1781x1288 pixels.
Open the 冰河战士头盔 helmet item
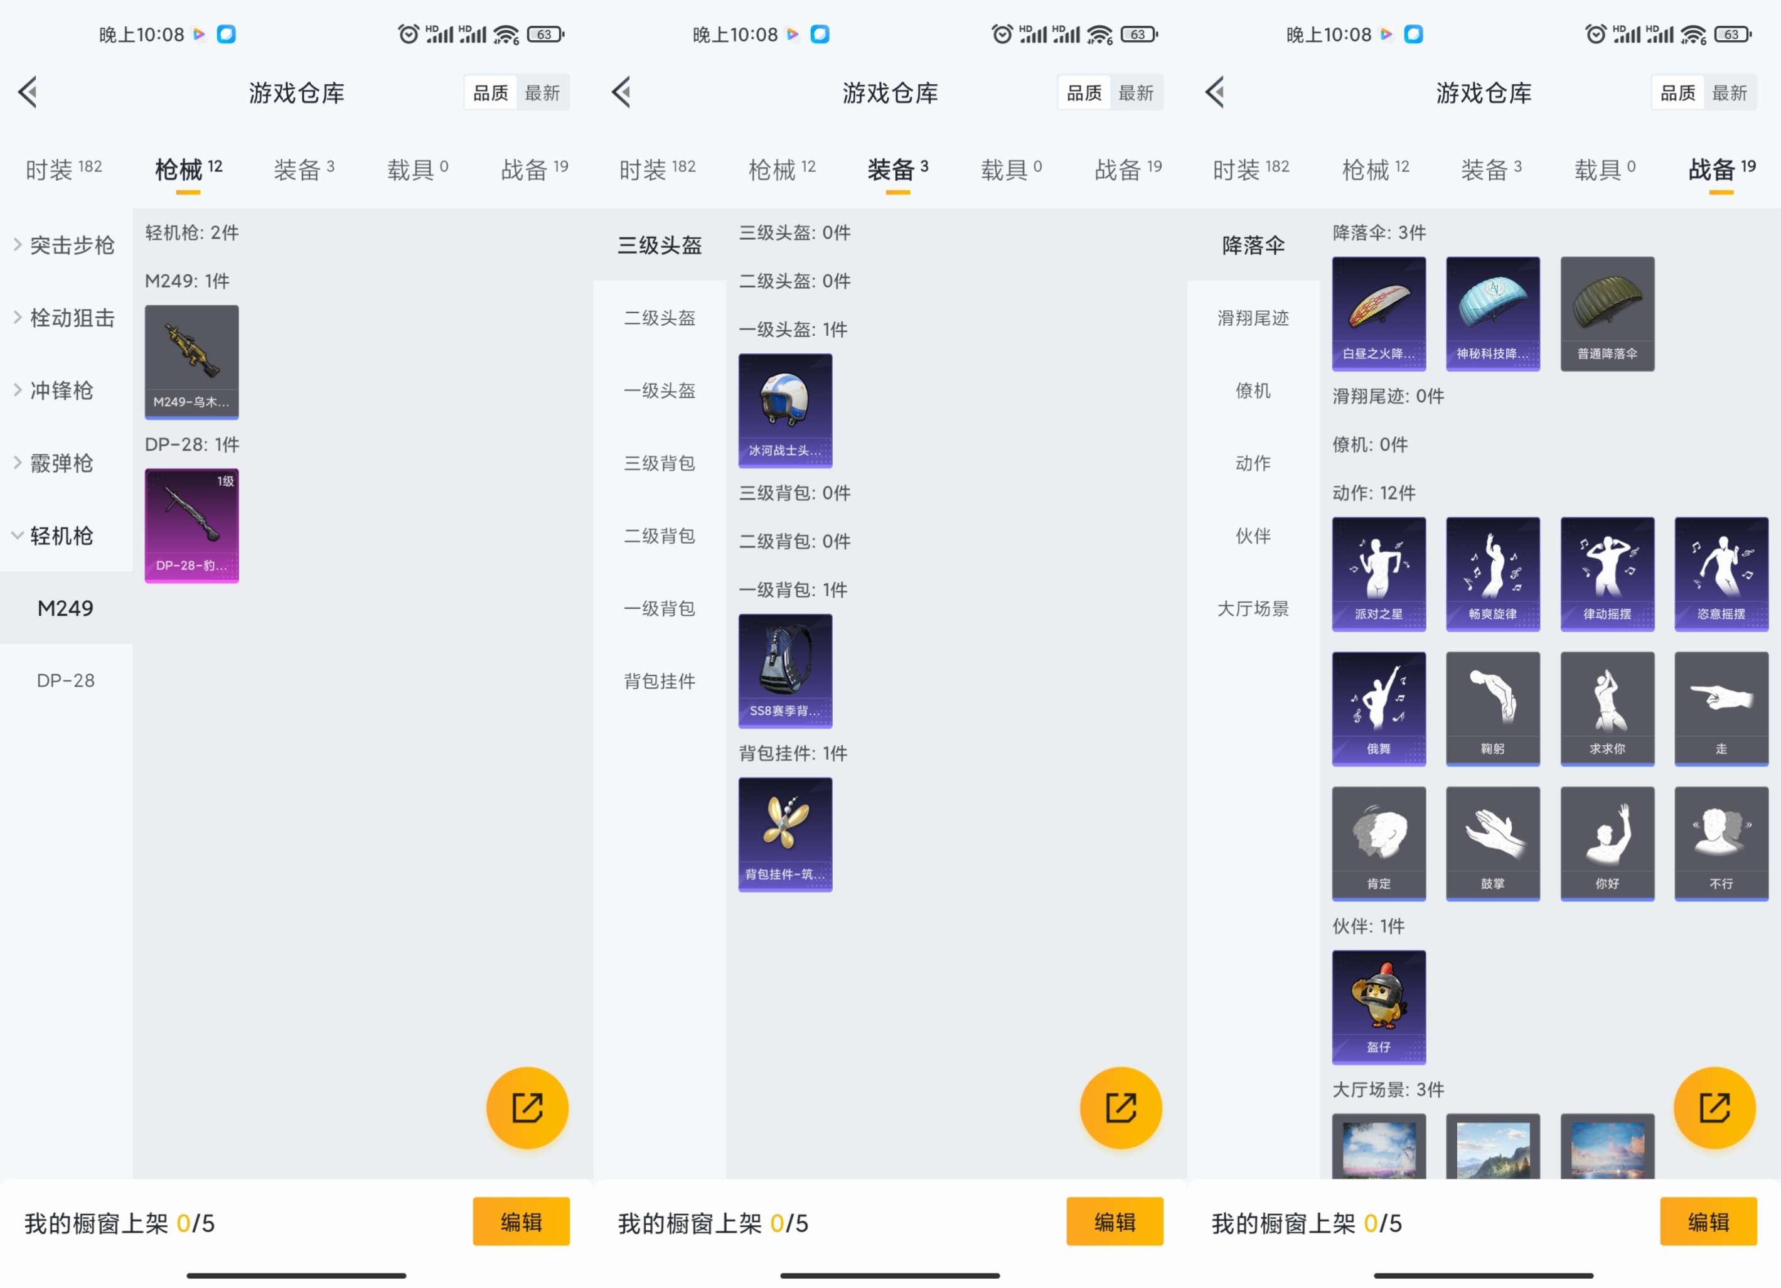click(x=785, y=410)
